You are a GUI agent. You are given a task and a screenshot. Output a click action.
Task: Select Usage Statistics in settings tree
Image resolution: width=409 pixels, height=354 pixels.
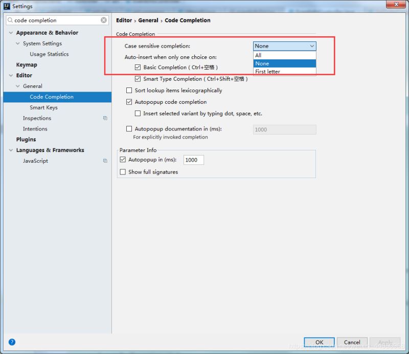pyautogui.click(x=49, y=54)
